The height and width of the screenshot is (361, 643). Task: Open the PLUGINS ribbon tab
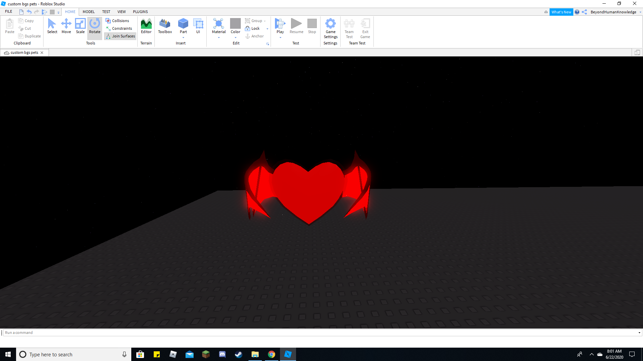coord(140,12)
